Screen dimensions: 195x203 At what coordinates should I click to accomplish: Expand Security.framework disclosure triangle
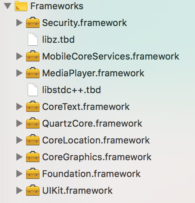(19, 23)
